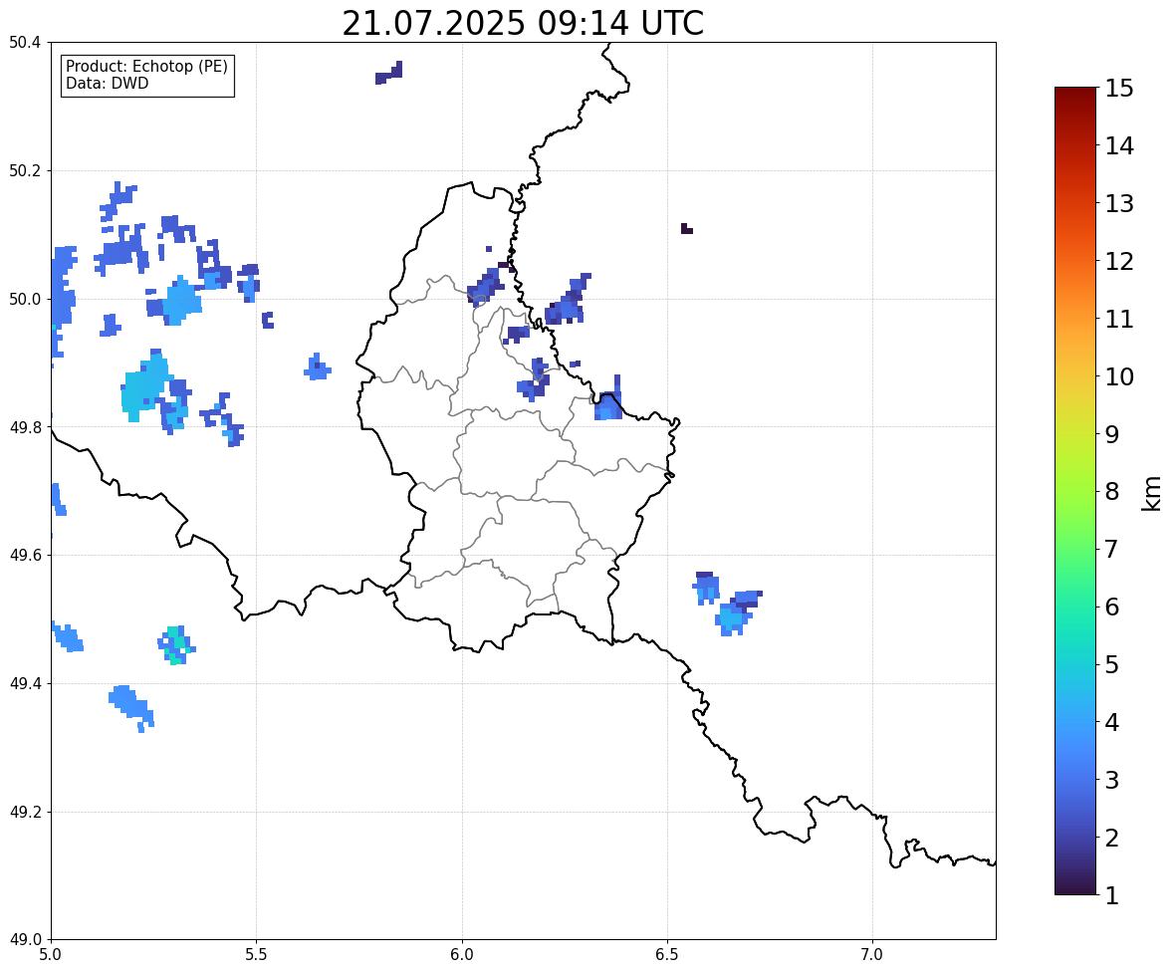This screenshot has width=1173, height=972.
Task: Click colorbar tick label 3
Action: click(x=1112, y=780)
